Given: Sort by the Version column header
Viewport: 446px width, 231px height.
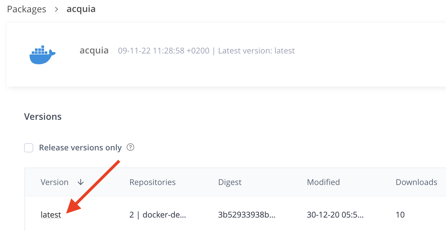Looking at the screenshot, I should pos(54,182).
